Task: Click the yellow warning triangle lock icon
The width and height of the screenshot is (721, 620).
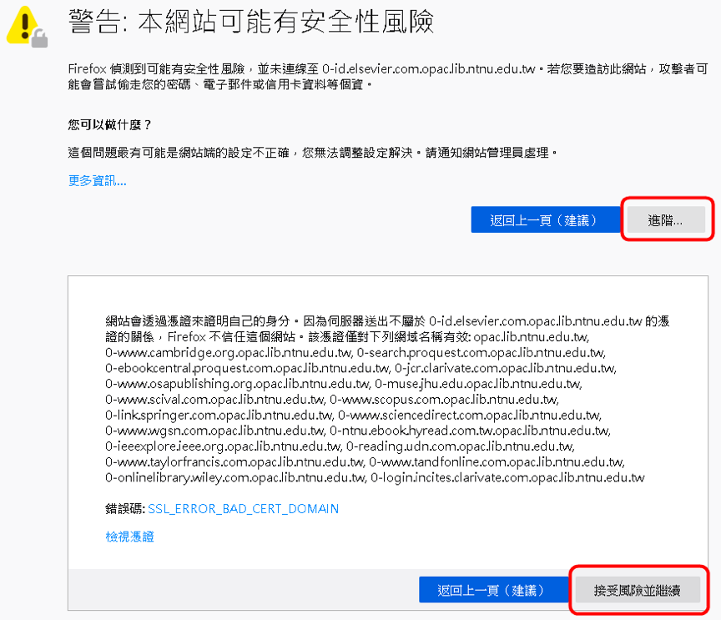Action: point(28,28)
